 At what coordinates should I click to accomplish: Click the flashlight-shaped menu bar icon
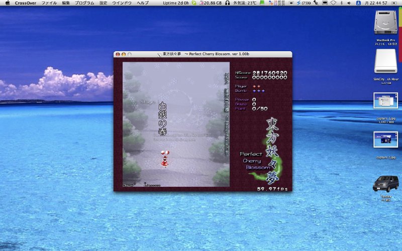316,3
